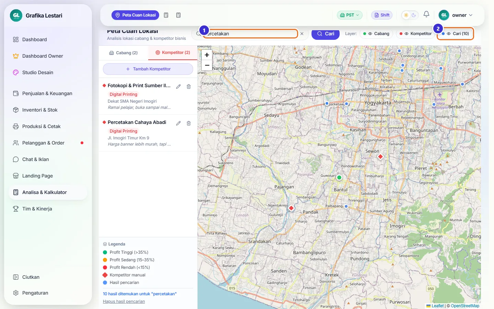Open the PST branch dropdown
The width and height of the screenshot is (494, 309).
(350, 15)
